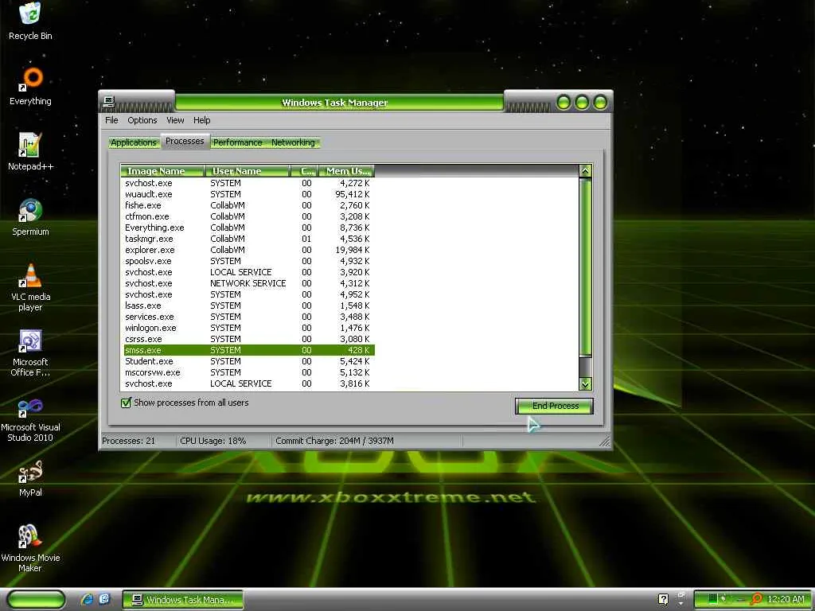Image resolution: width=815 pixels, height=611 pixels.
Task: Select the Processes tab
Action: click(185, 142)
